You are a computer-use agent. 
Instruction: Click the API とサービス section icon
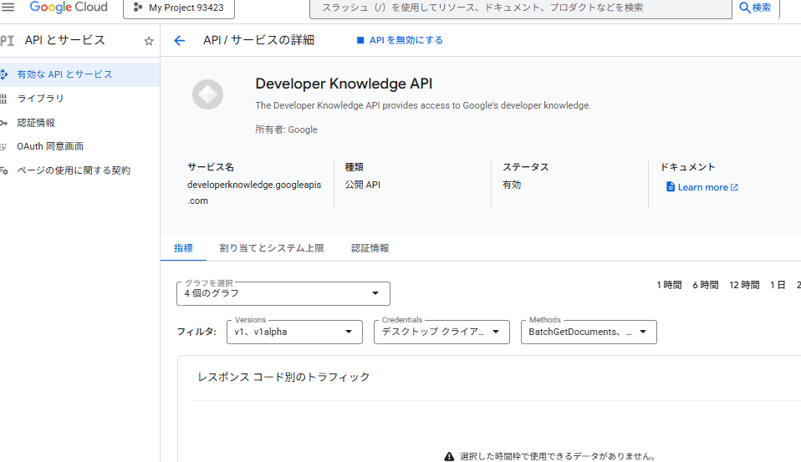pyautogui.click(x=7, y=40)
